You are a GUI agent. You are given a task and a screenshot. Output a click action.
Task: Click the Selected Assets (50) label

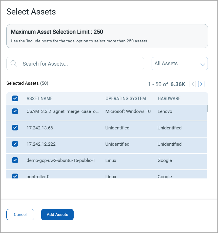click(x=27, y=83)
